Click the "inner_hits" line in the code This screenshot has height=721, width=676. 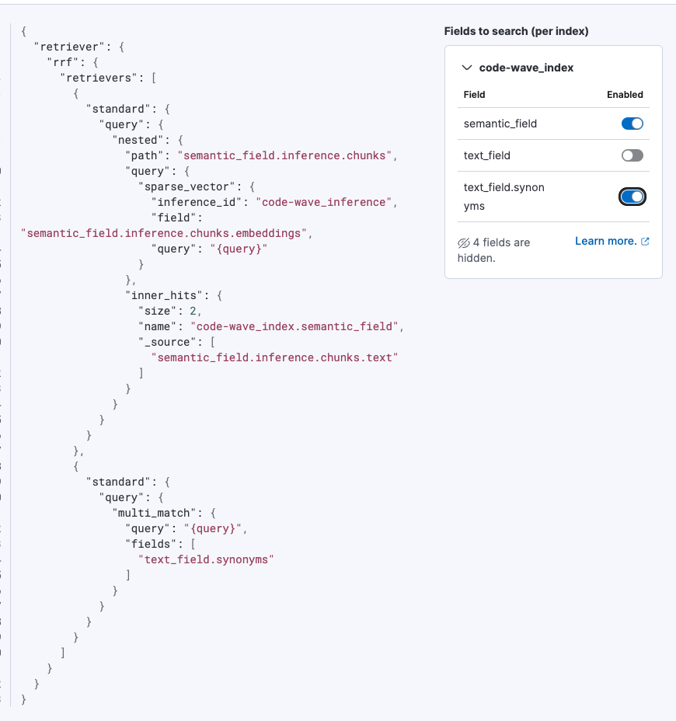click(x=174, y=296)
